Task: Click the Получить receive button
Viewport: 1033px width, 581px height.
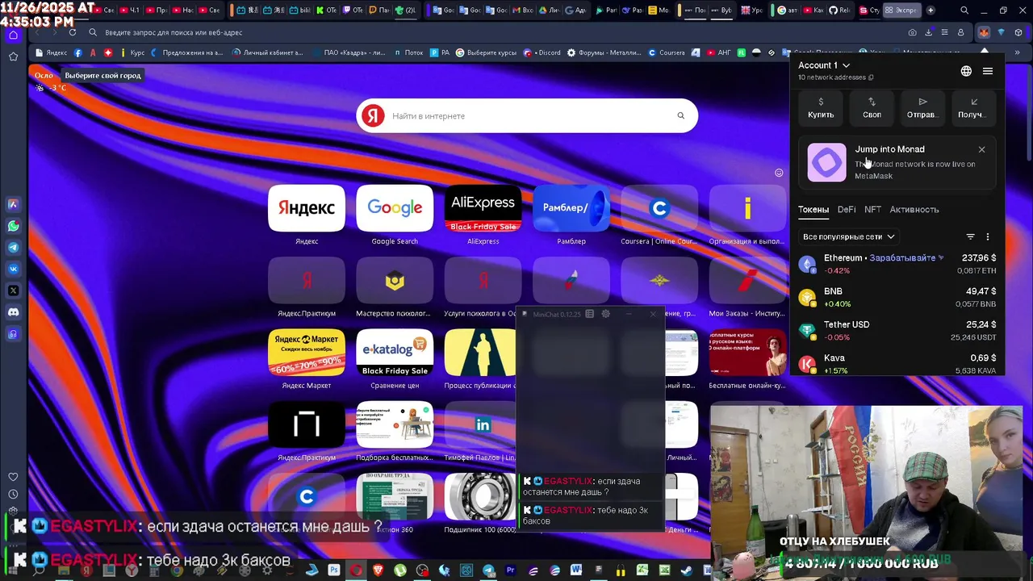Action: pos(973,108)
